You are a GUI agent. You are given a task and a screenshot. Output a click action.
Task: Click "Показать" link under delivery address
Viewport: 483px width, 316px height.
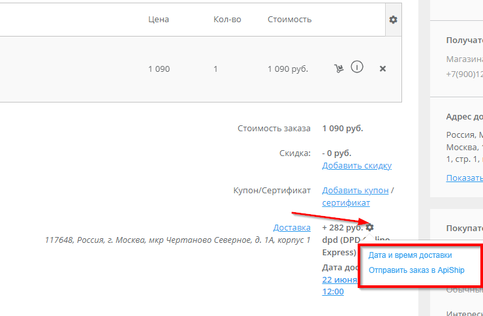click(x=464, y=178)
